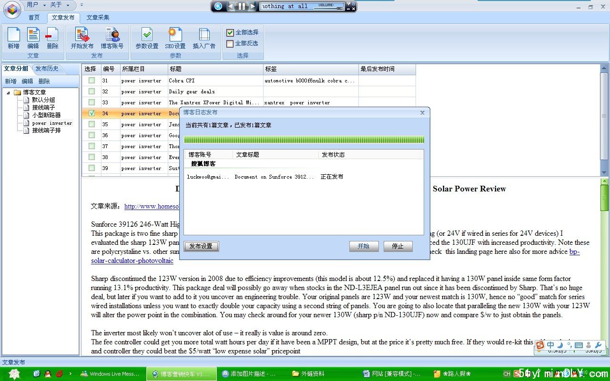Click the Edit article (编辑) ribbon icon

(33, 38)
